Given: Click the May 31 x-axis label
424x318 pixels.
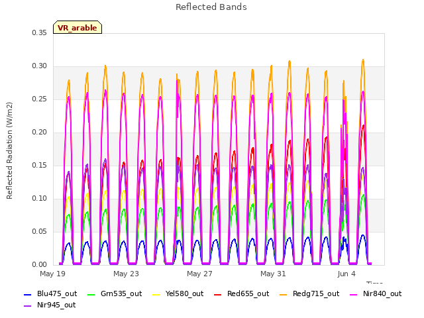Looking at the screenshot, I should pos(273,274).
